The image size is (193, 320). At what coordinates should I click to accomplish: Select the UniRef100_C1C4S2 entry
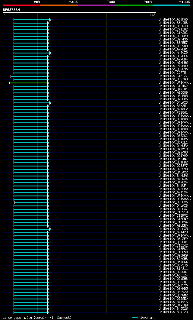pyautogui.click(x=173, y=86)
